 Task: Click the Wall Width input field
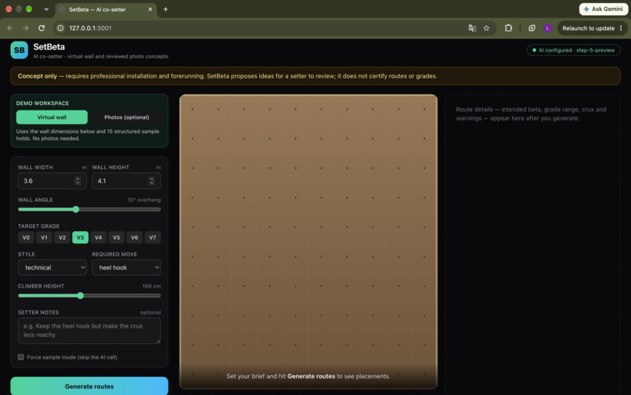pos(52,181)
